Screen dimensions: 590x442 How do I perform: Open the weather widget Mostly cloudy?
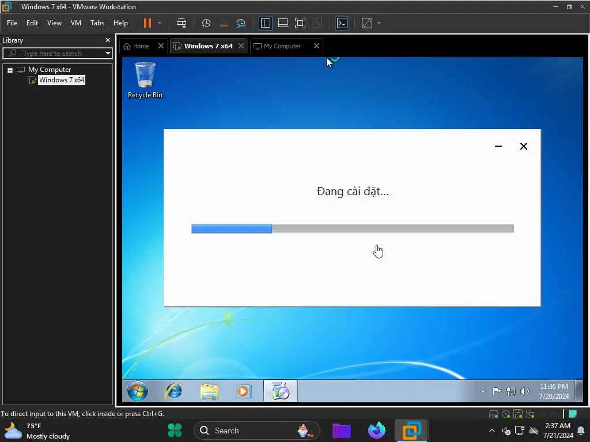coord(37,430)
